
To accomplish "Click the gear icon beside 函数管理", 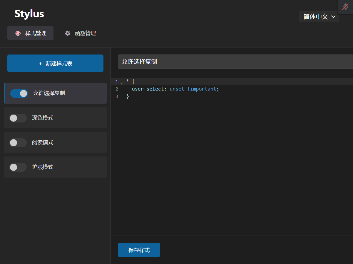I will tap(68, 33).
